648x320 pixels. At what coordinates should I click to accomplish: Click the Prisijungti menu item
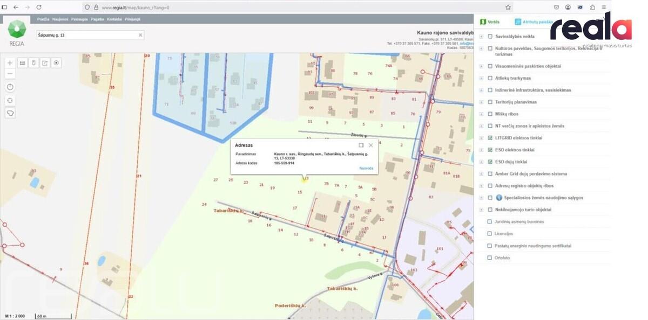pos(133,19)
